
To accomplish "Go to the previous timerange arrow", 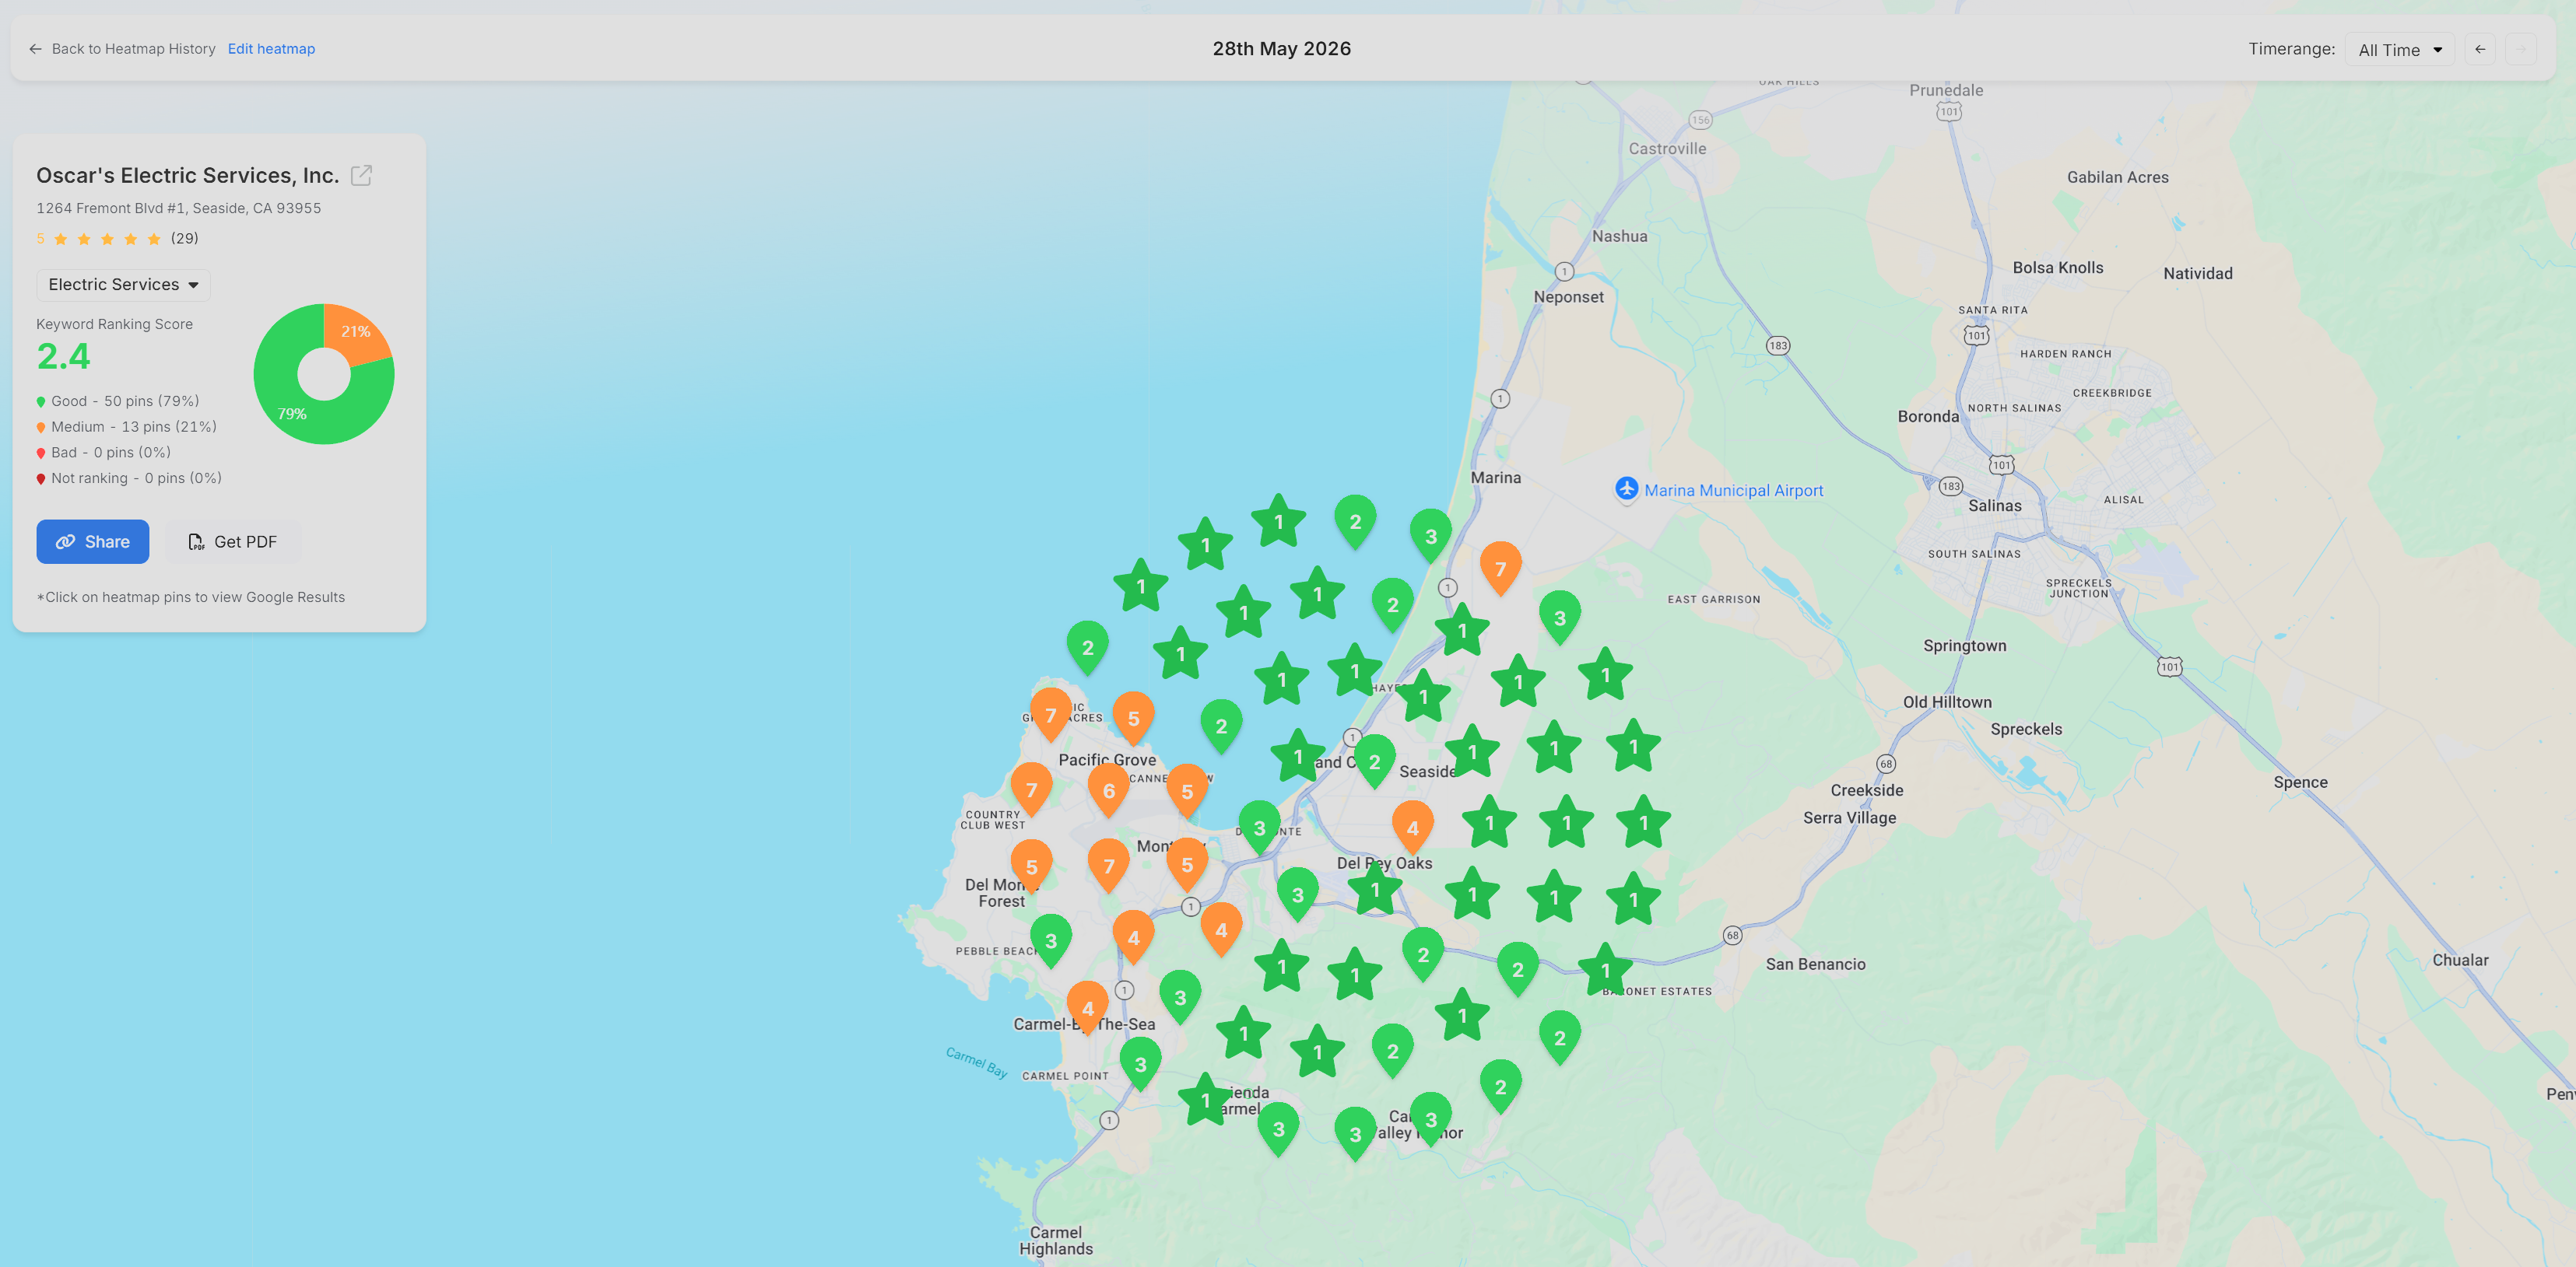I will 2480,49.
